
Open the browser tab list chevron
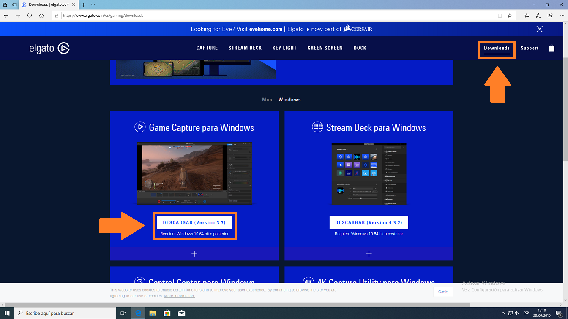(x=93, y=5)
